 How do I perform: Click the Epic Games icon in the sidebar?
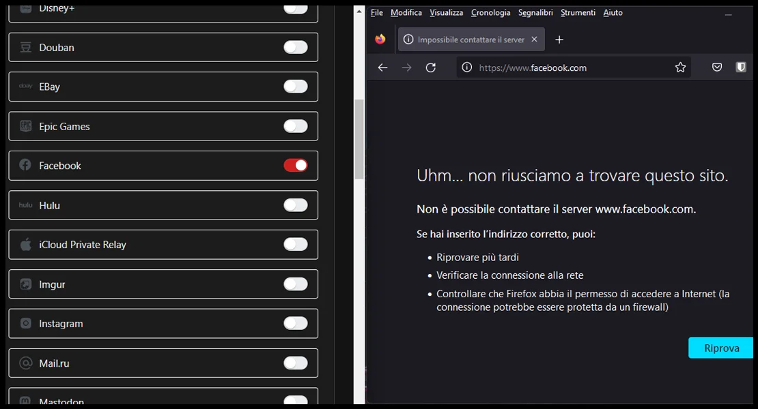click(x=25, y=126)
